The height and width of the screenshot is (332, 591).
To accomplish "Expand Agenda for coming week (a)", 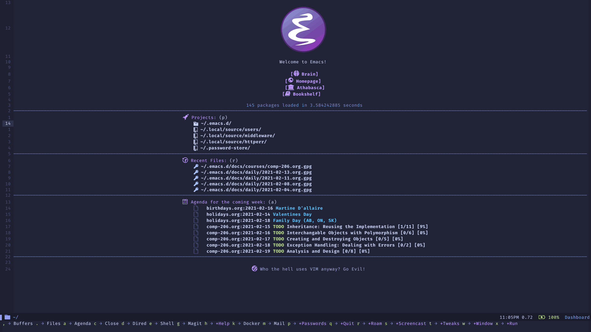I will [228, 202].
